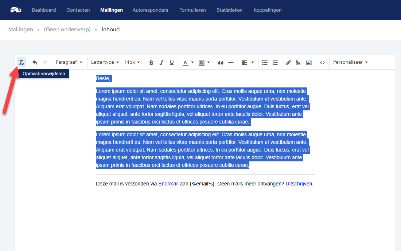The image size is (401, 251).
Task: Click the 'Beste,' greeting text
Action: click(x=103, y=78)
